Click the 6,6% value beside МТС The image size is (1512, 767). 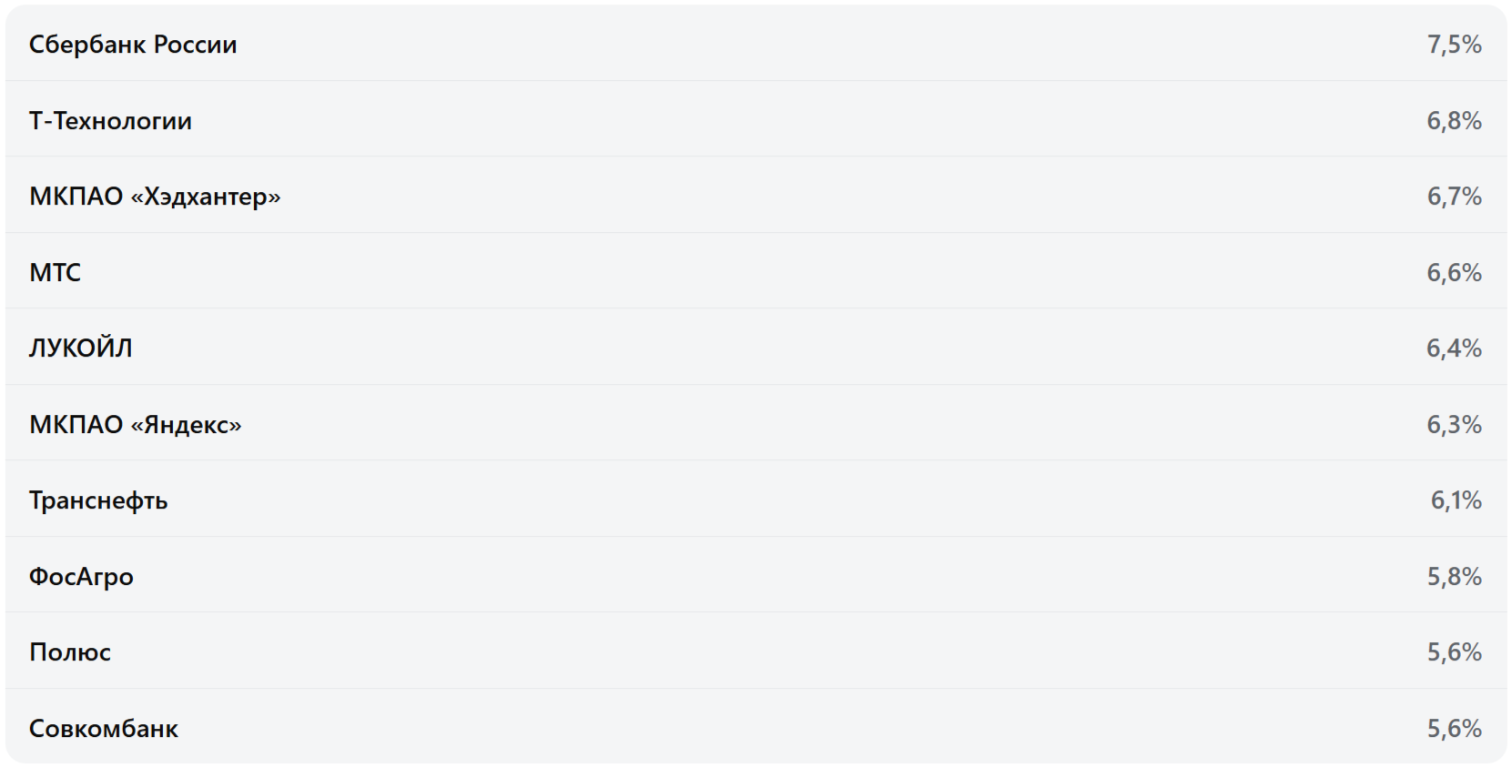1454,273
